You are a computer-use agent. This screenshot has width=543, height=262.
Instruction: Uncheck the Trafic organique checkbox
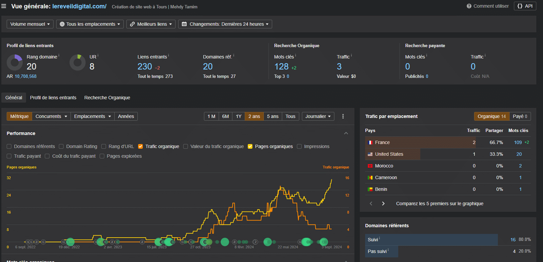[140, 146]
